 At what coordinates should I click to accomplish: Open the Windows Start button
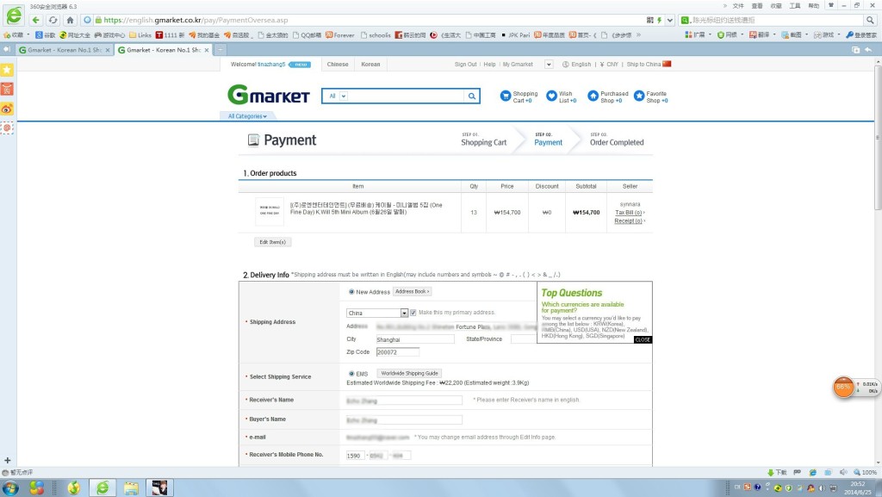click(9, 488)
